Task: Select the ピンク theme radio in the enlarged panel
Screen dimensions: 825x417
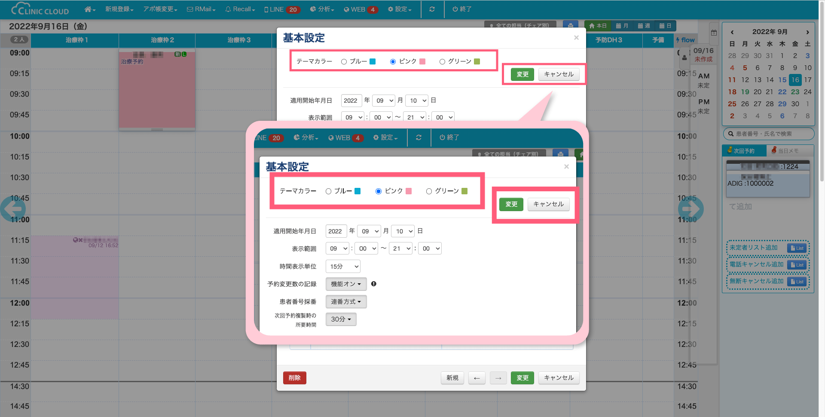Action: (x=379, y=191)
